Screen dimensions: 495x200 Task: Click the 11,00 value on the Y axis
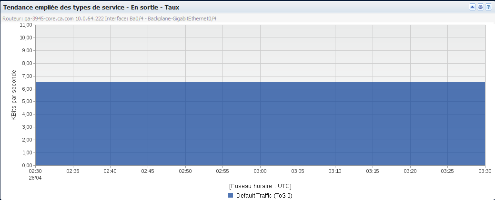pyautogui.click(x=26, y=25)
